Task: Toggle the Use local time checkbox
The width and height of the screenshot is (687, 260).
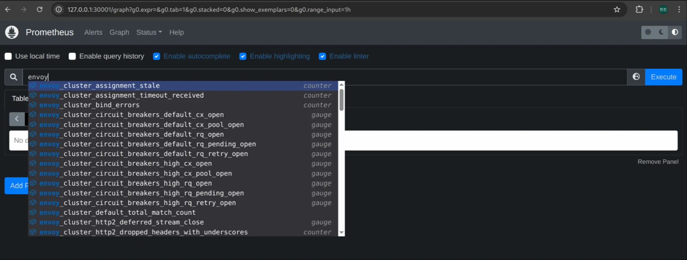Action: [x=8, y=56]
